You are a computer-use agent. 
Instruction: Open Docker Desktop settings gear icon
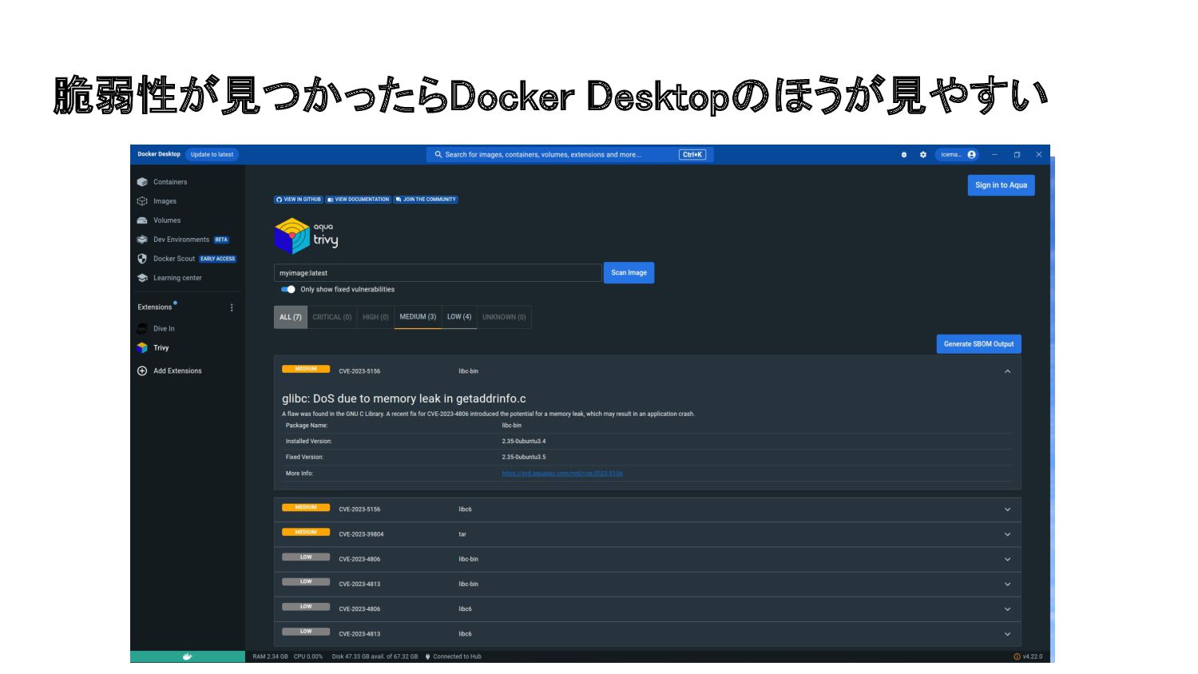point(923,155)
